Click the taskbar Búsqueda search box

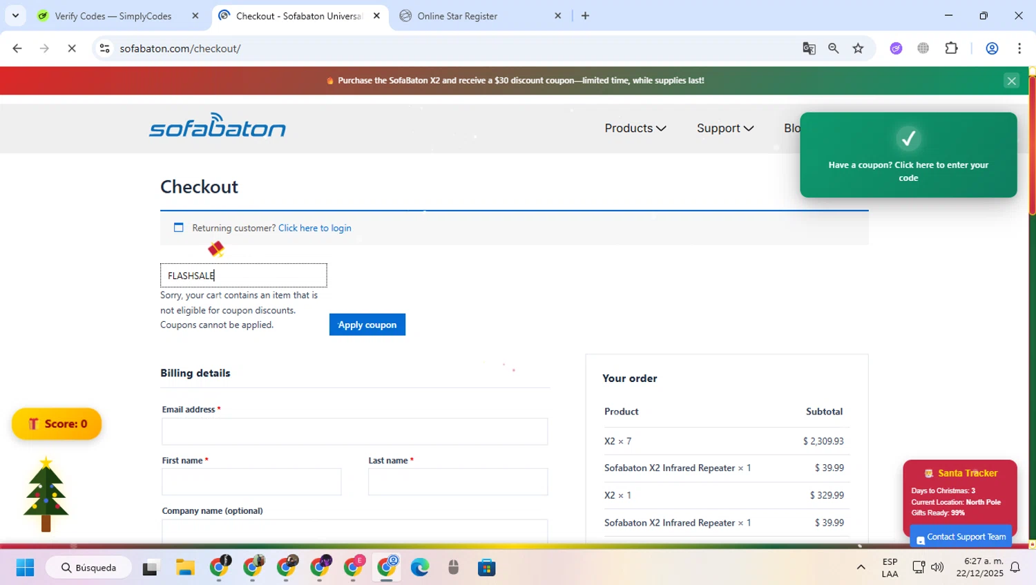[88, 568]
